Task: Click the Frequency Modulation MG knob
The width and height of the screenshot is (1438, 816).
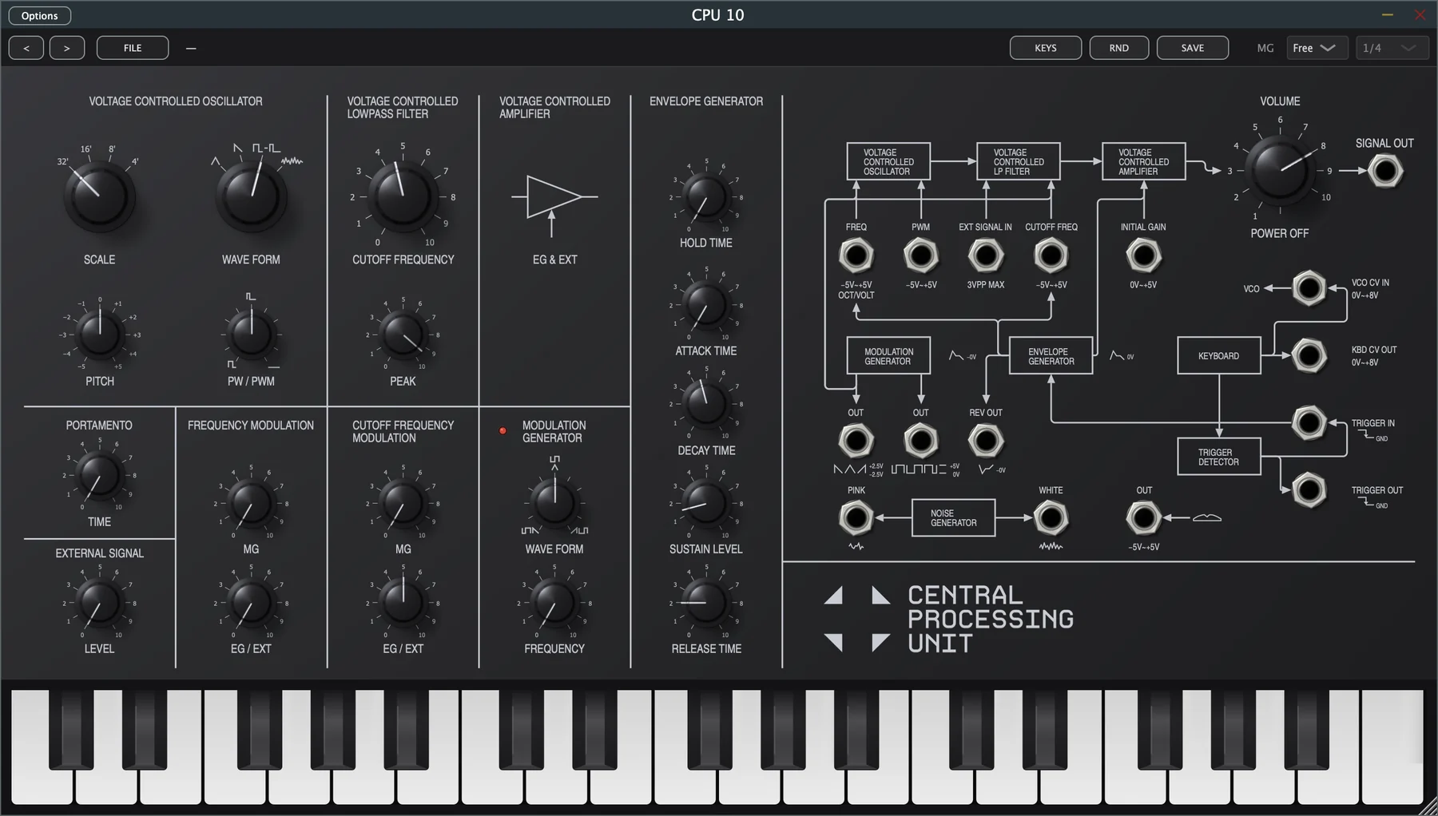Action: click(x=251, y=503)
